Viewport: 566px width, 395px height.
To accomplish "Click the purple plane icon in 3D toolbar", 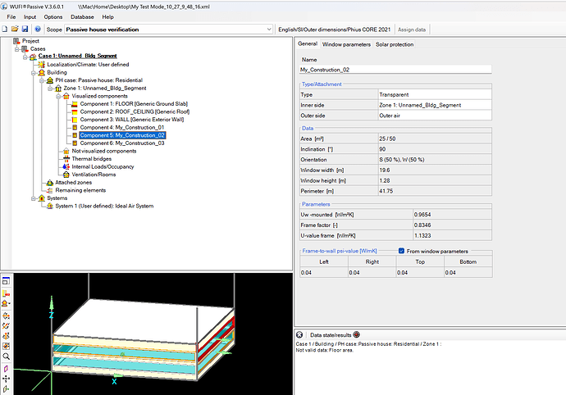I will click(6, 369).
